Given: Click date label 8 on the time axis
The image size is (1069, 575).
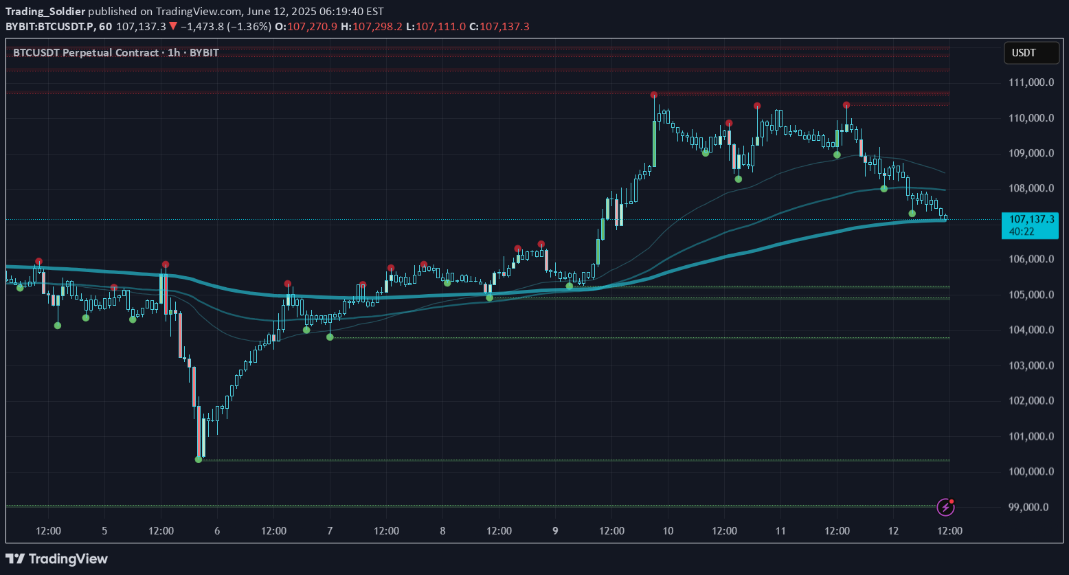Looking at the screenshot, I should click(x=442, y=531).
